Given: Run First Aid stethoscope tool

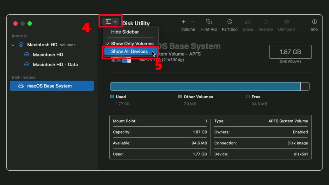Looking at the screenshot, I should (x=209, y=22).
